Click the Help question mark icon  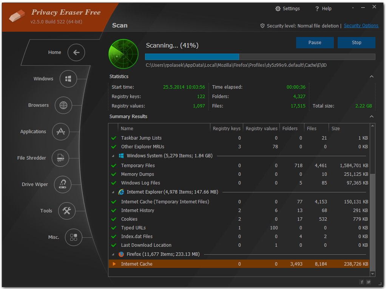[x=317, y=9]
